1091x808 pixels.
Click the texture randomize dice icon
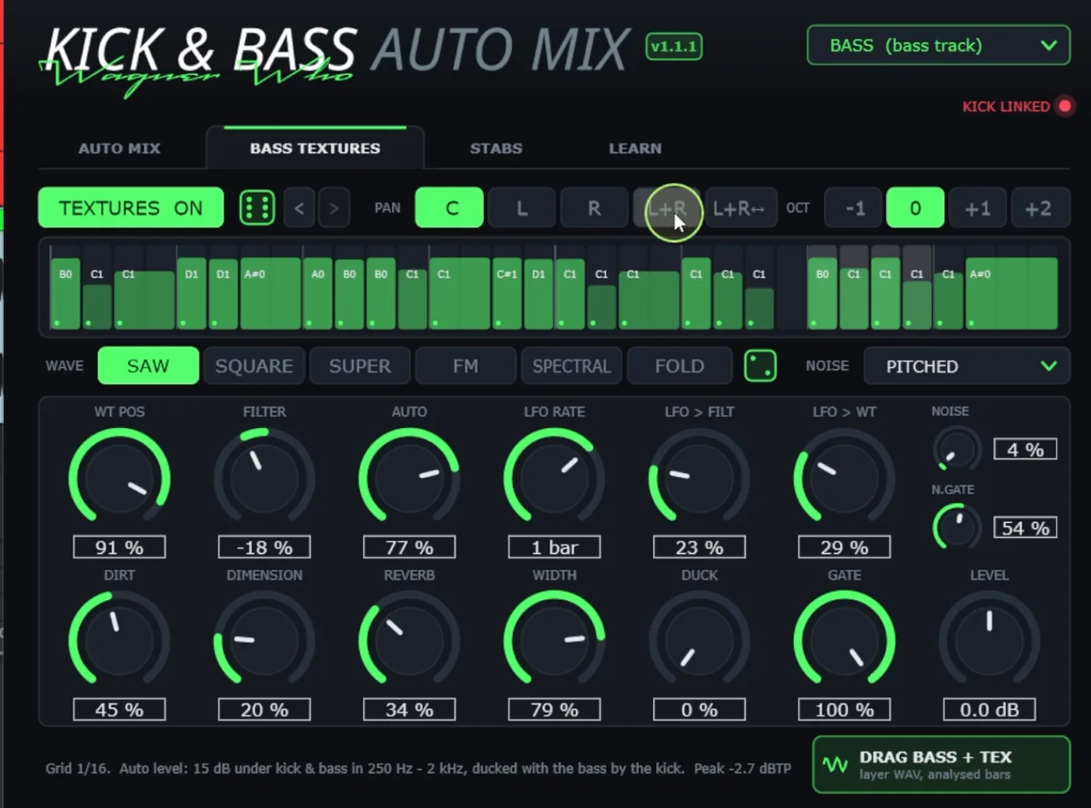(257, 207)
